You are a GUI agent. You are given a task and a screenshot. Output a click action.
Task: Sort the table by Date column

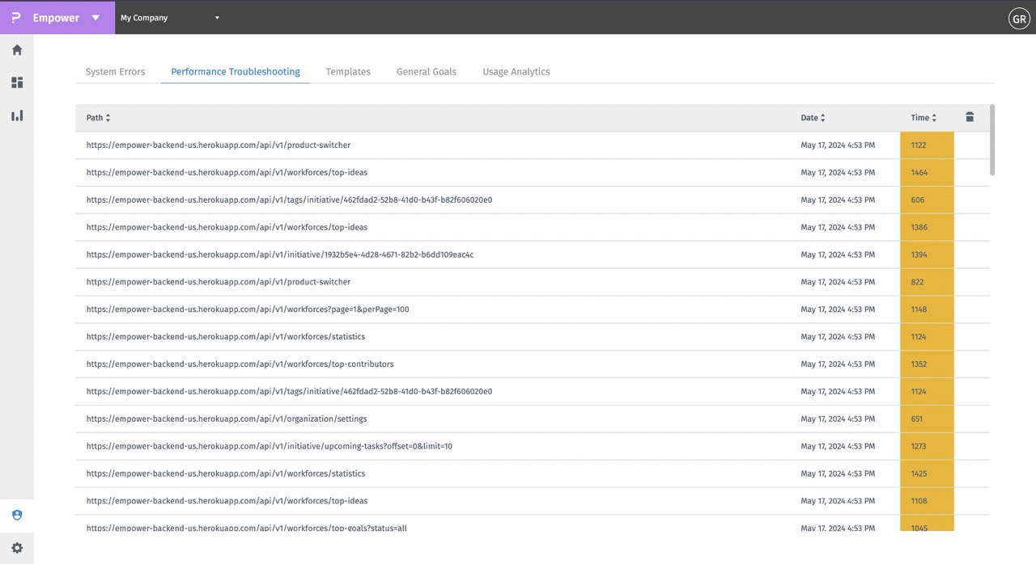click(x=813, y=118)
